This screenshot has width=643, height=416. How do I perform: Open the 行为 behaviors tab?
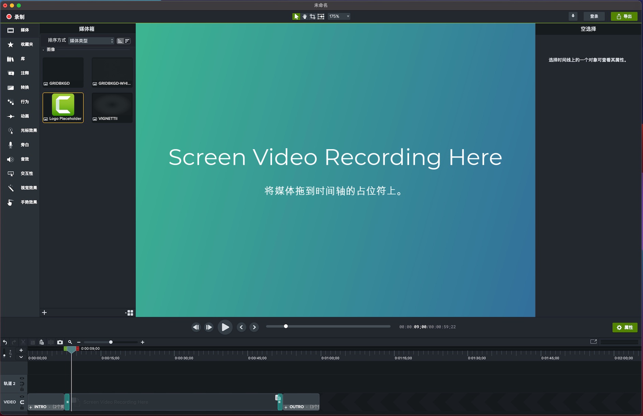pyautogui.click(x=20, y=102)
